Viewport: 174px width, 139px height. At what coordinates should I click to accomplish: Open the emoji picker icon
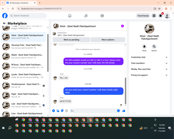(118, 111)
